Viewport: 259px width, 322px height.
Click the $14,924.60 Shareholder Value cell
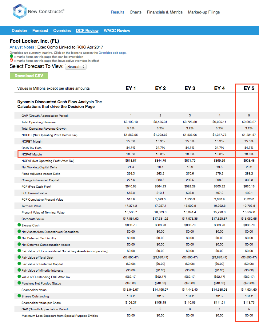(249, 290)
